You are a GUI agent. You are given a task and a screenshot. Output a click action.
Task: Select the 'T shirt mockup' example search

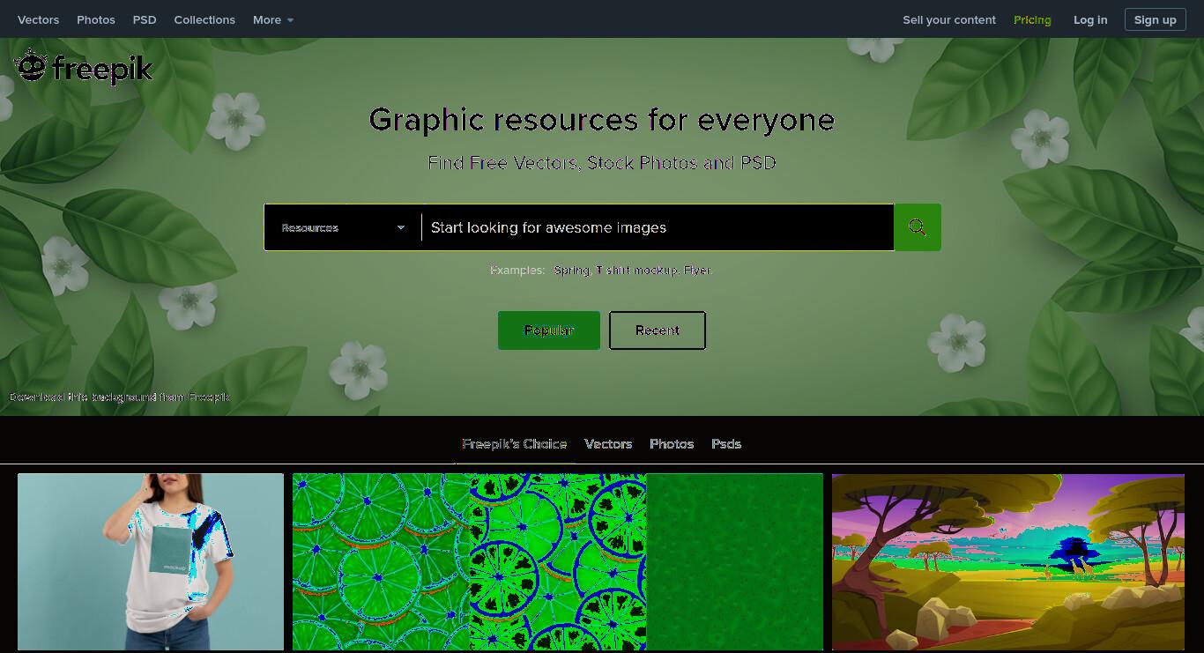tap(637, 271)
